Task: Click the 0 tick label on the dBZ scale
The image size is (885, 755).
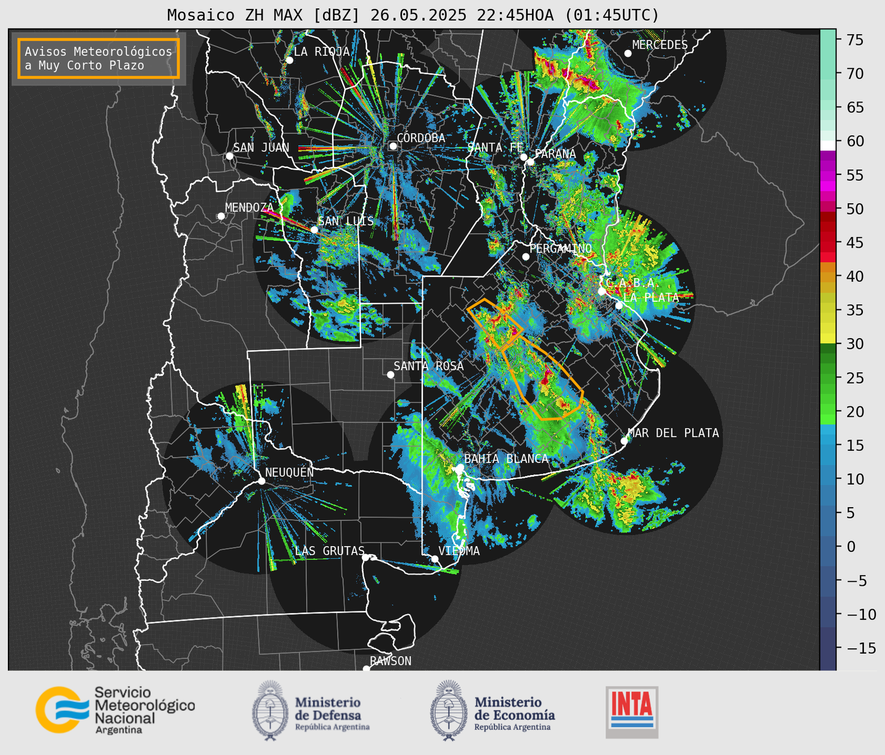Action: 851,547
